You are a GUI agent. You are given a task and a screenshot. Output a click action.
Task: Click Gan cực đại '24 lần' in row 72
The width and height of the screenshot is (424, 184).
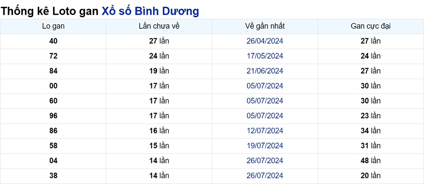coord(371,56)
